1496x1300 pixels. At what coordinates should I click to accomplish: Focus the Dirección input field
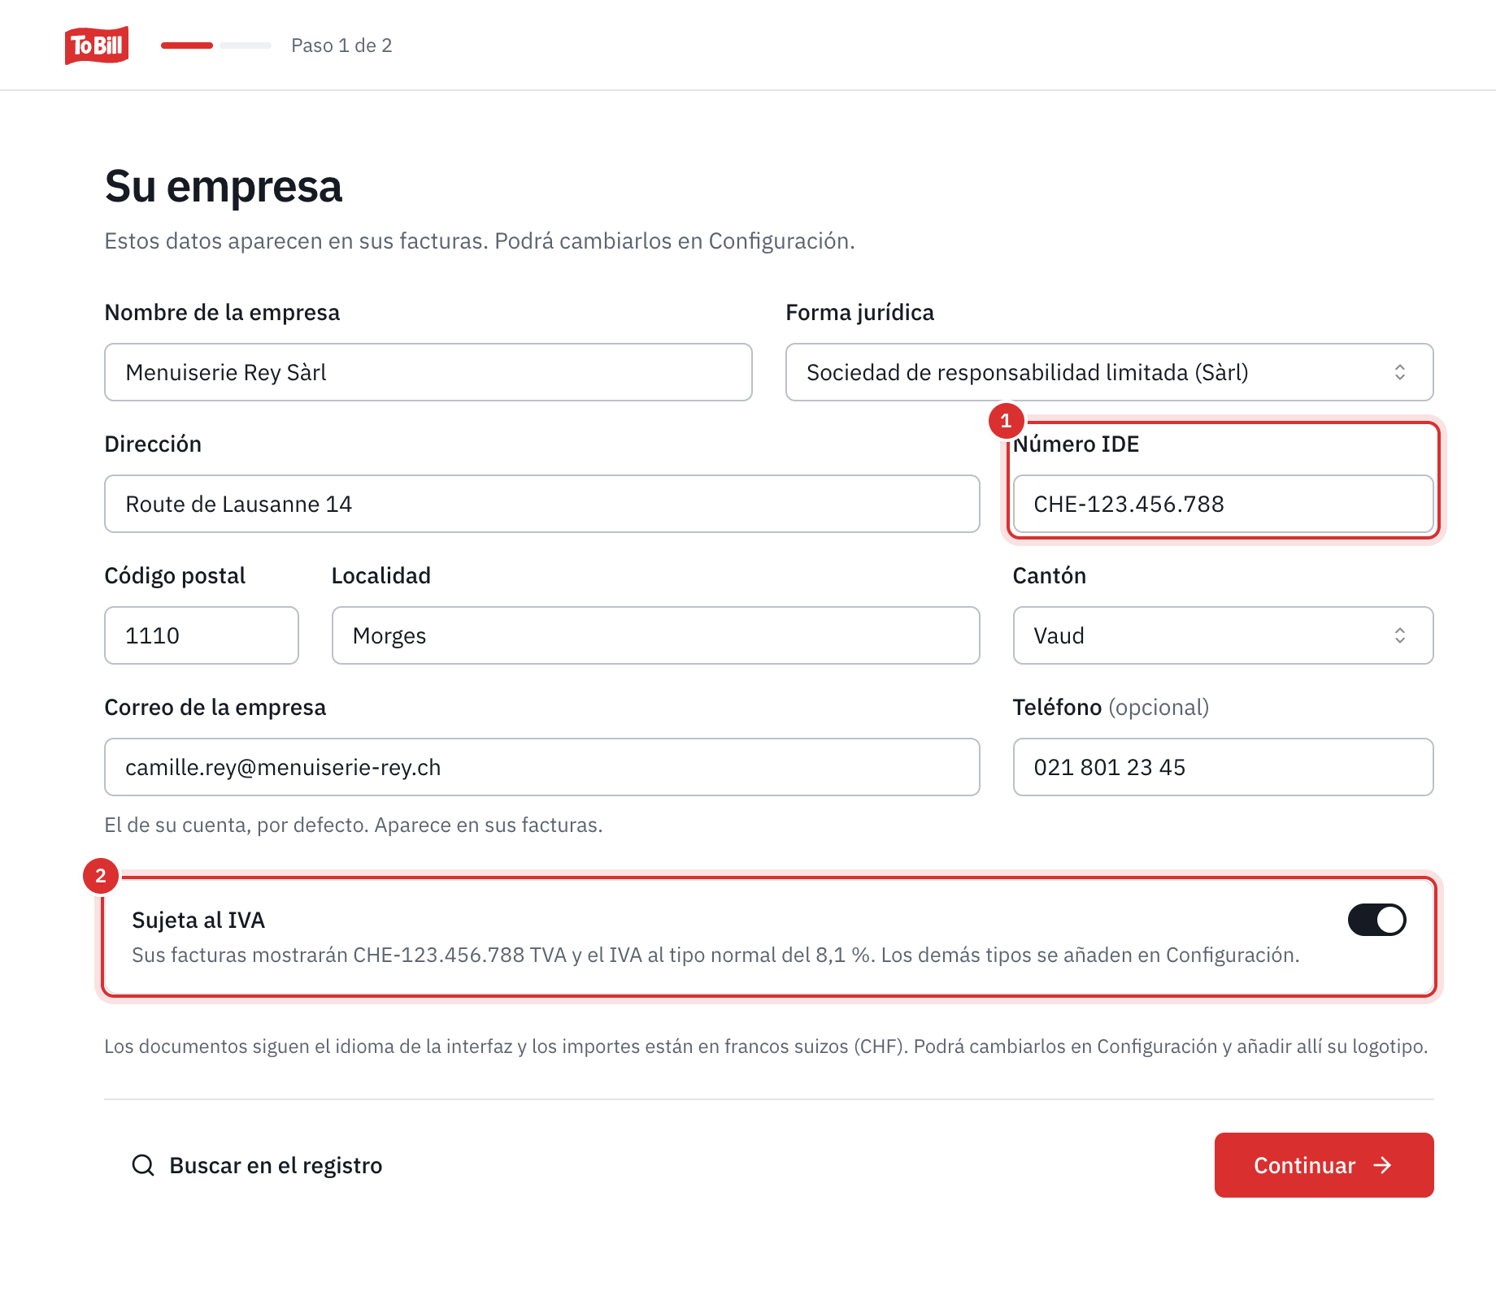click(542, 504)
